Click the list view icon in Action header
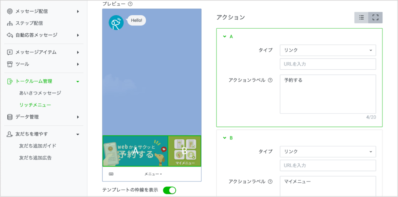The width and height of the screenshot is (398, 197). [361, 17]
